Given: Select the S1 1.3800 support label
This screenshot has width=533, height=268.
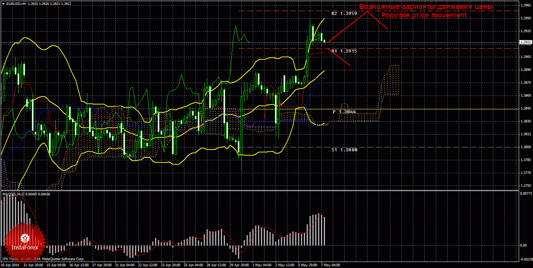Looking at the screenshot, I should pyautogui.click(x=344, y=150).
